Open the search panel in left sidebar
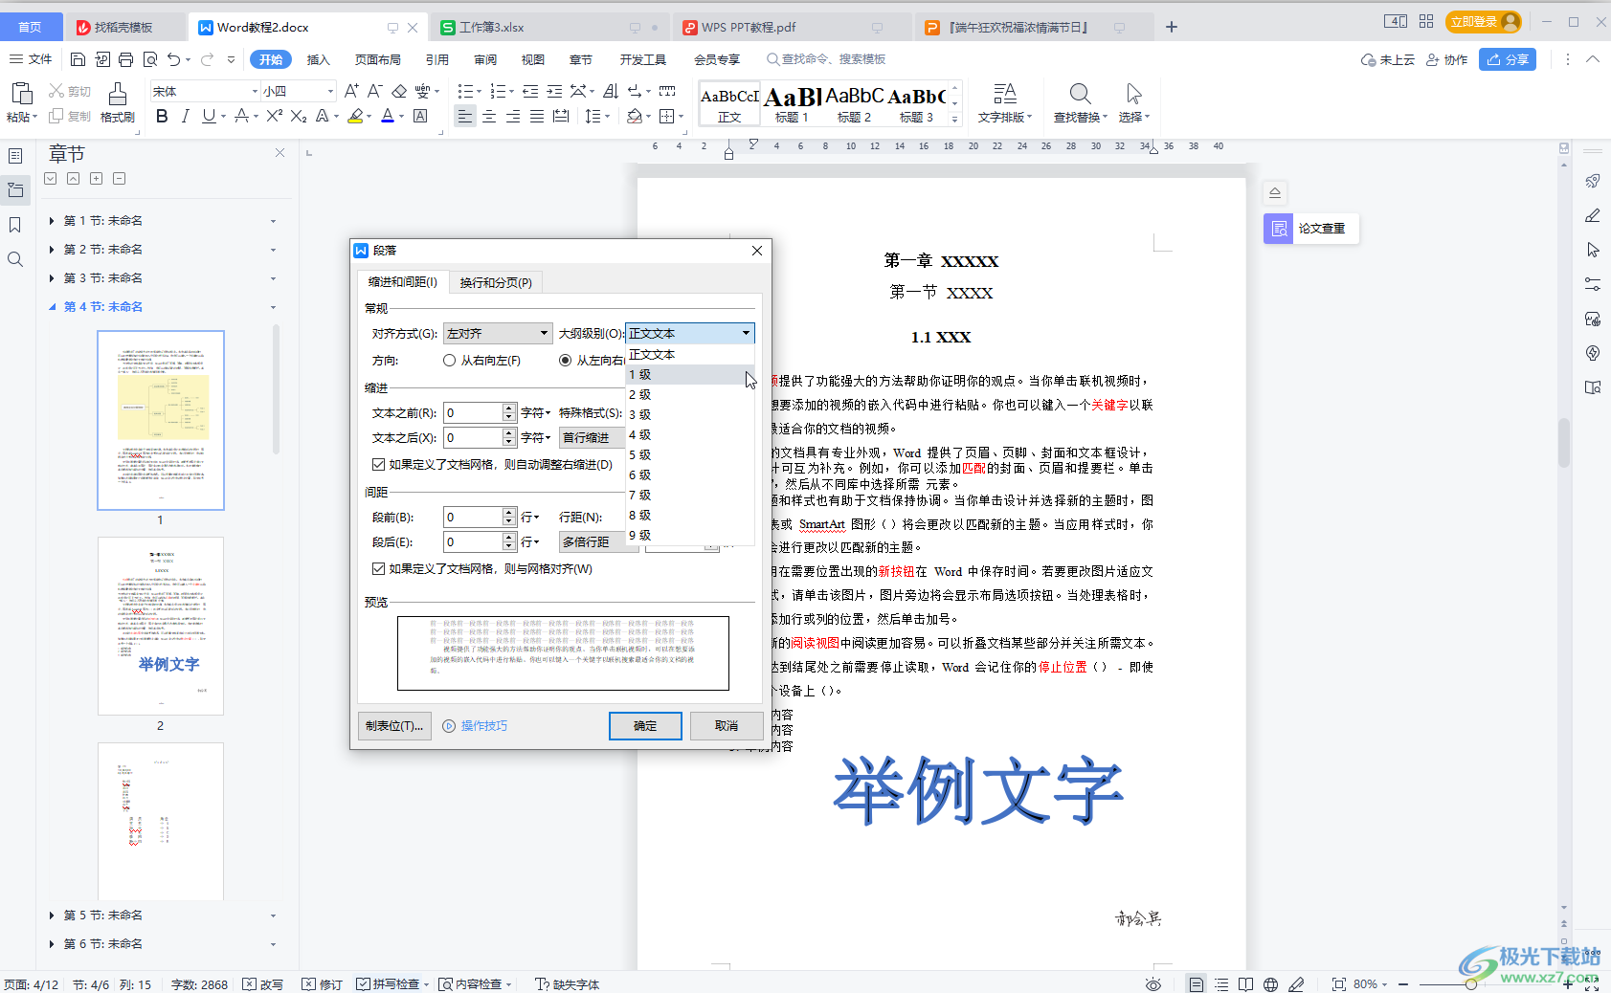The height and width of the screenshot is (993, 1611). pos(15,259)
